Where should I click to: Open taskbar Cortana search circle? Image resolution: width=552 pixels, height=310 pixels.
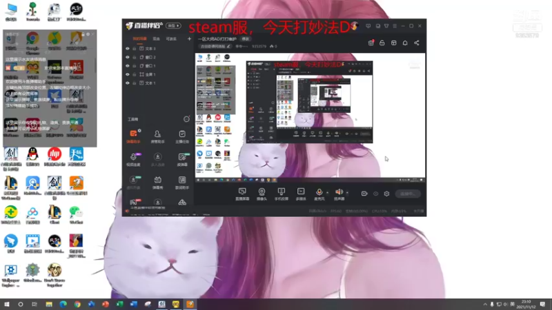(x=21, y=304)
